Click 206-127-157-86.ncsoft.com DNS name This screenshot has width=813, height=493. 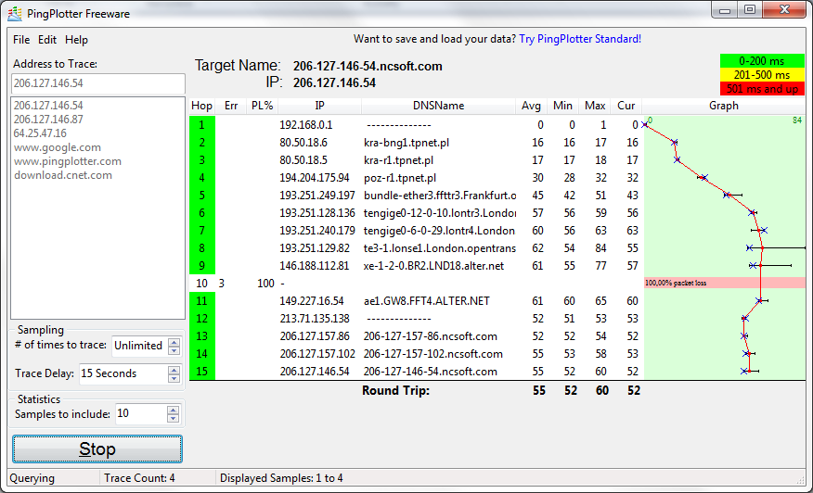click(431, 336)
